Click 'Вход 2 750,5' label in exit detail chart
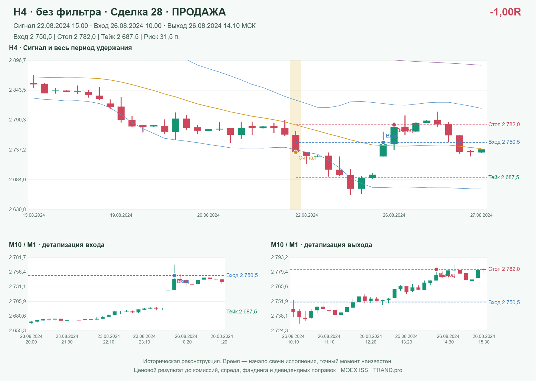536x381 pixels. (x=504, y=302)
